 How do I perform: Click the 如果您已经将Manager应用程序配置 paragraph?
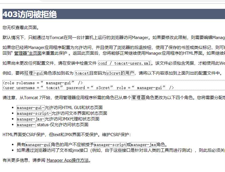tap(114, 50)
